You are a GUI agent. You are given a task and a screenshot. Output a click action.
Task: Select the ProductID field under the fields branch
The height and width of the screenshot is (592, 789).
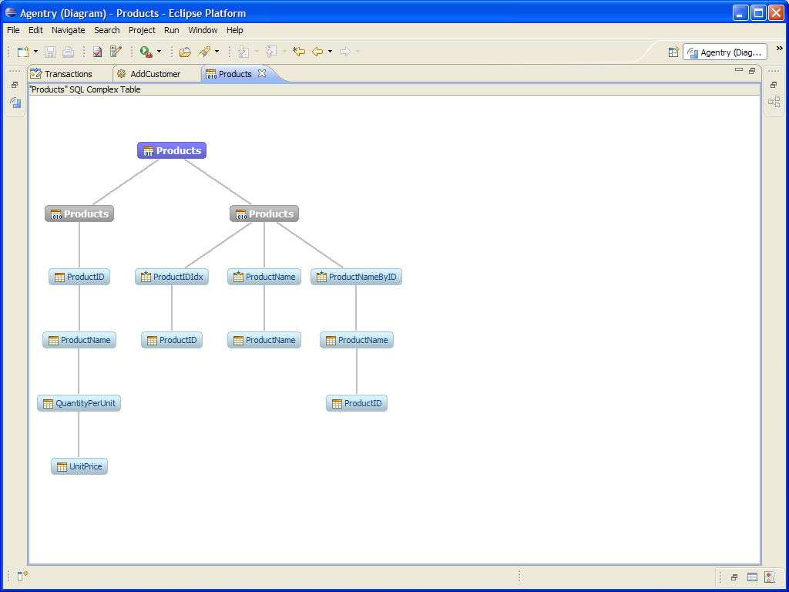(x=79, y=277)
